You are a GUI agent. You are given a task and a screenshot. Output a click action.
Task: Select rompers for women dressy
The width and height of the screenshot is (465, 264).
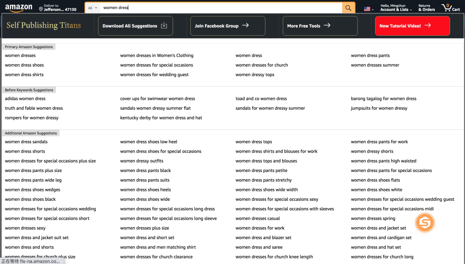pyautogui.click(x=31, y=118)
